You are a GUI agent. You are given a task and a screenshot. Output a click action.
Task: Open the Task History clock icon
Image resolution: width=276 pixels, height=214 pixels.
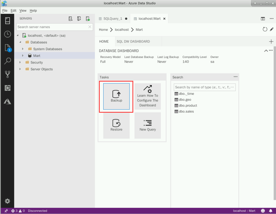(x=7, y=34)
